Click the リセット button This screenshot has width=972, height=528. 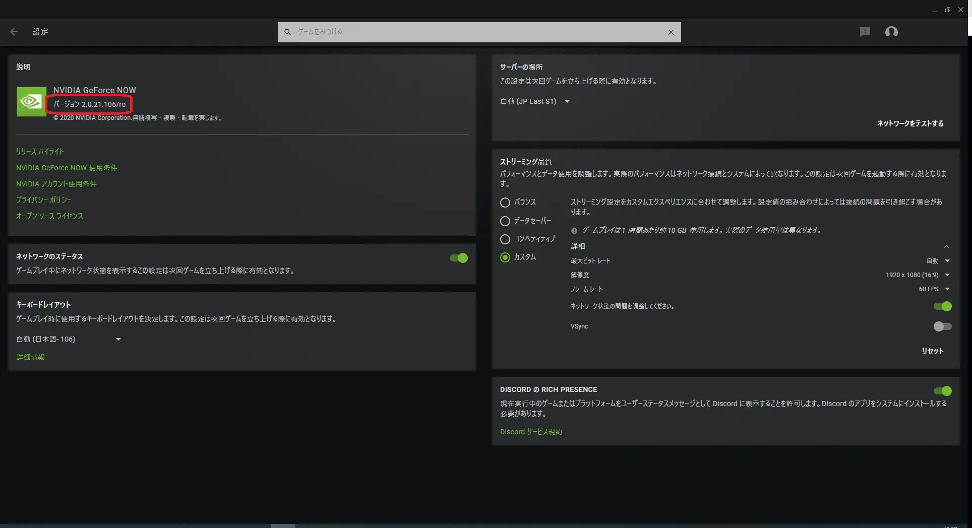pos(932,351)
